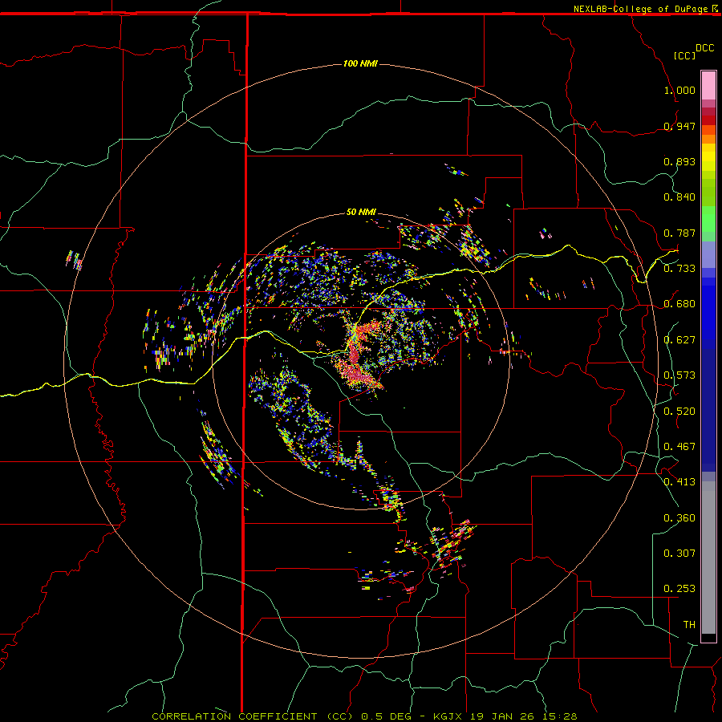Click the 0.5 DEG elevation text
This screenshot has height=722, width=722.
(386, 716)
